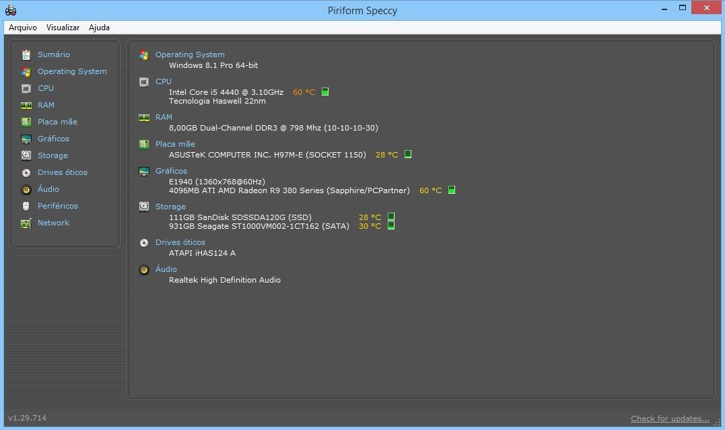The image size is (725, 430).
Task: Click the Seagate drive 30 °C value
Action: (x=370, y=226)
